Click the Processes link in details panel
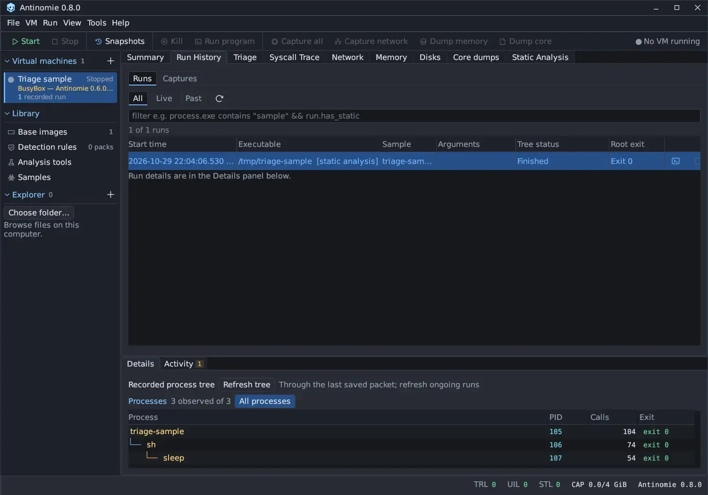This screenshot has height=495, width=708. [148, 401]
